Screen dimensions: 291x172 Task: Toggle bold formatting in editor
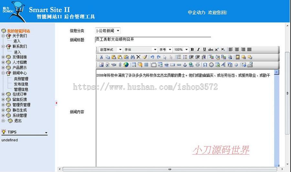tap(192, 49)
